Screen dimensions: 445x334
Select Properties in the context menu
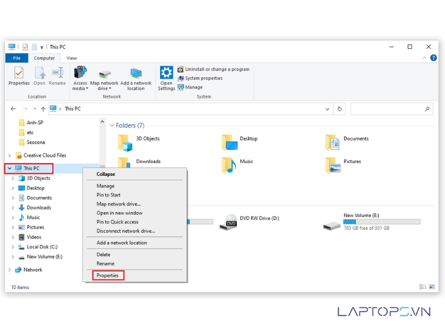tap(107, 276)
